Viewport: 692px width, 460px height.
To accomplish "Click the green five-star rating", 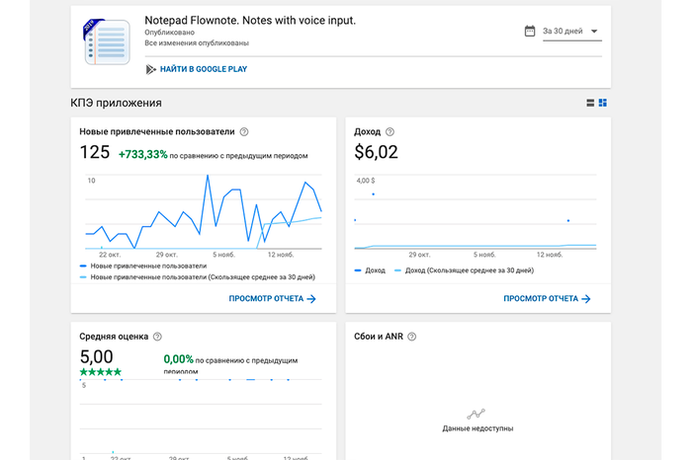I will 101,372.
